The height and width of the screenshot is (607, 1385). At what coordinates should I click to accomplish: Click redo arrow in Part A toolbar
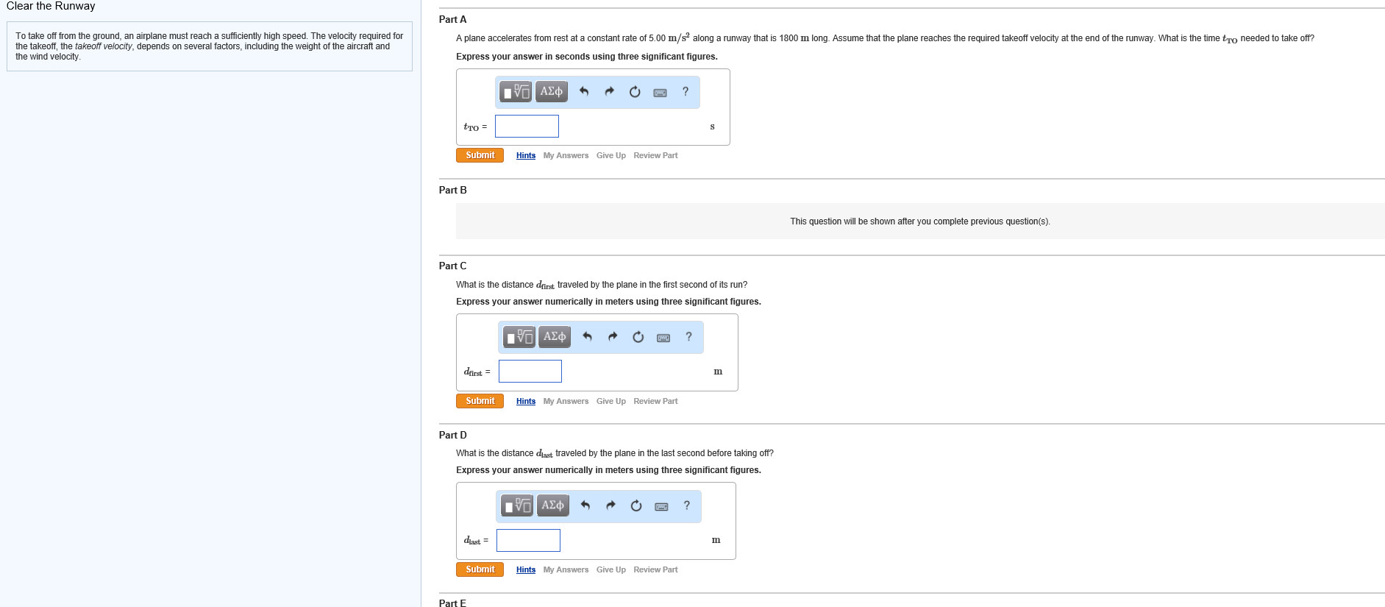pos(609,92)
